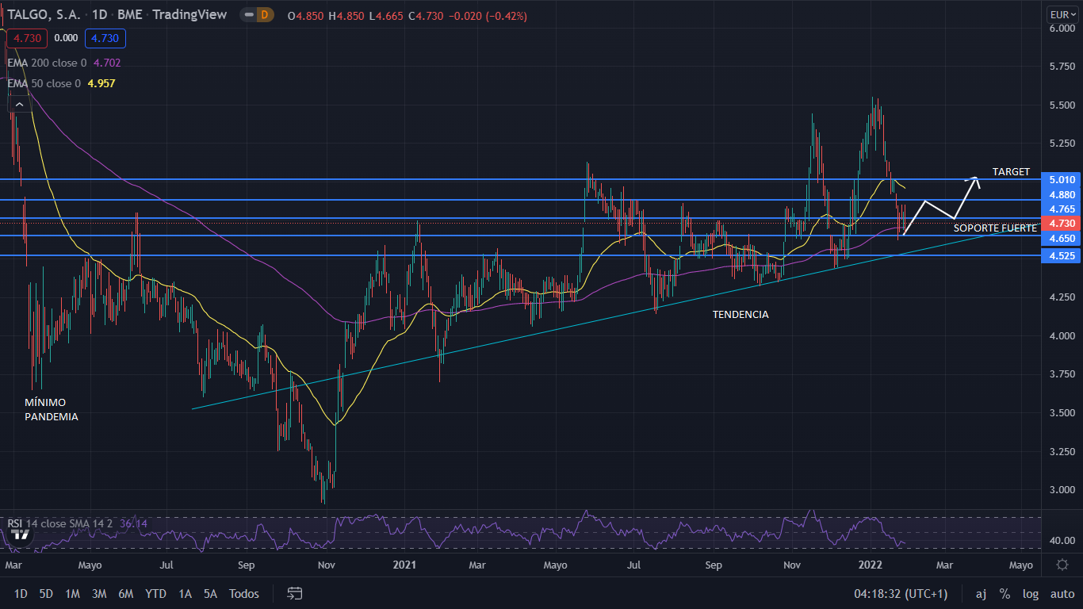
Task: Toggle the aj adjust data option
Action: (981, 594)
